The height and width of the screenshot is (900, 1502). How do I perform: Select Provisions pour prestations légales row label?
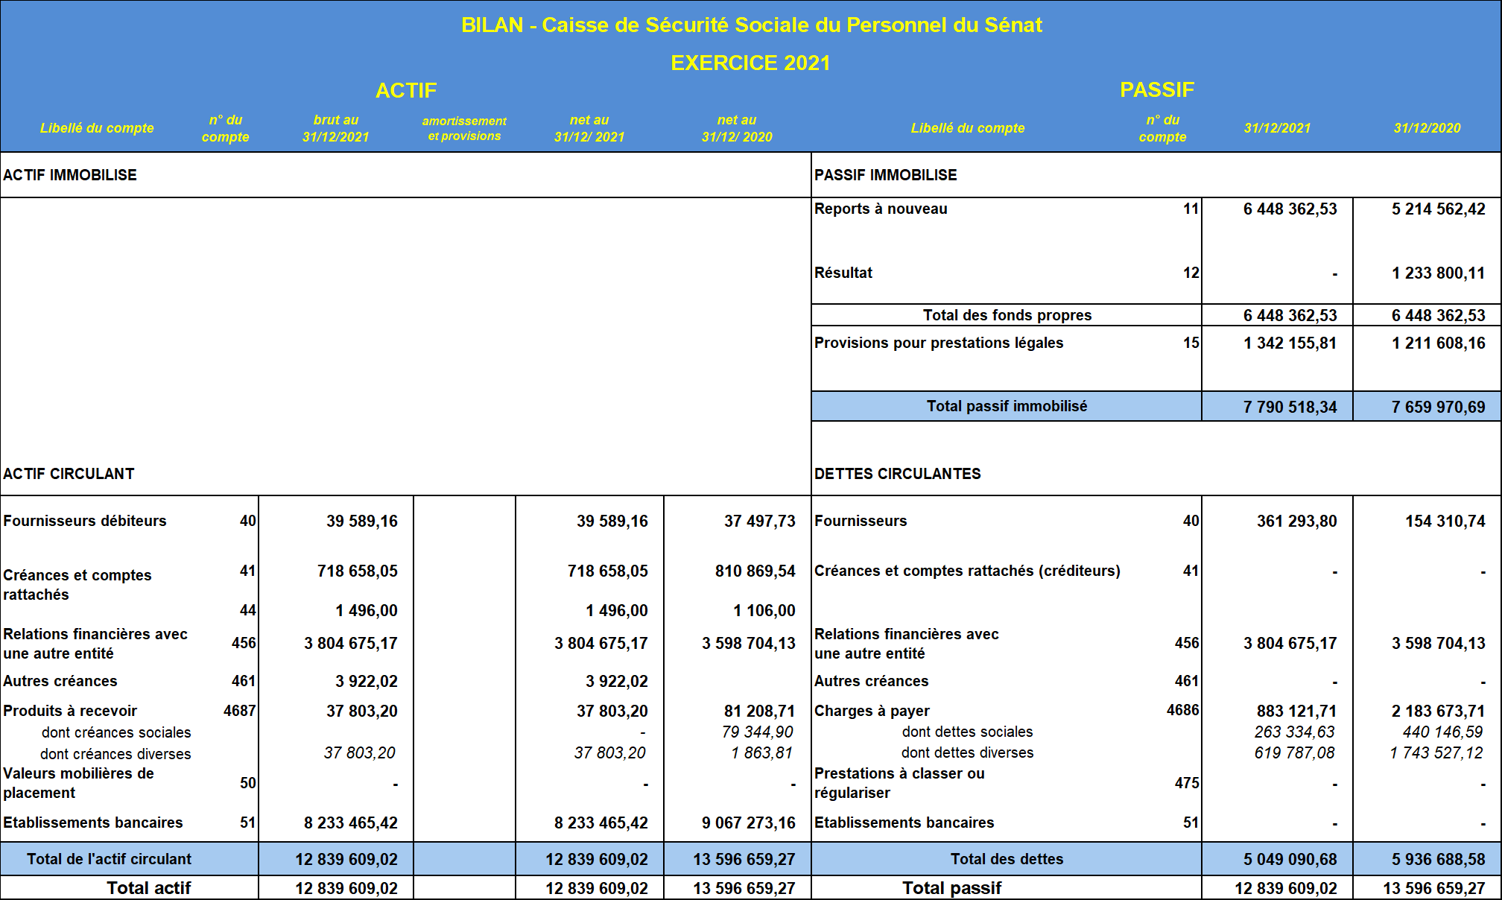tap(938, 343)
